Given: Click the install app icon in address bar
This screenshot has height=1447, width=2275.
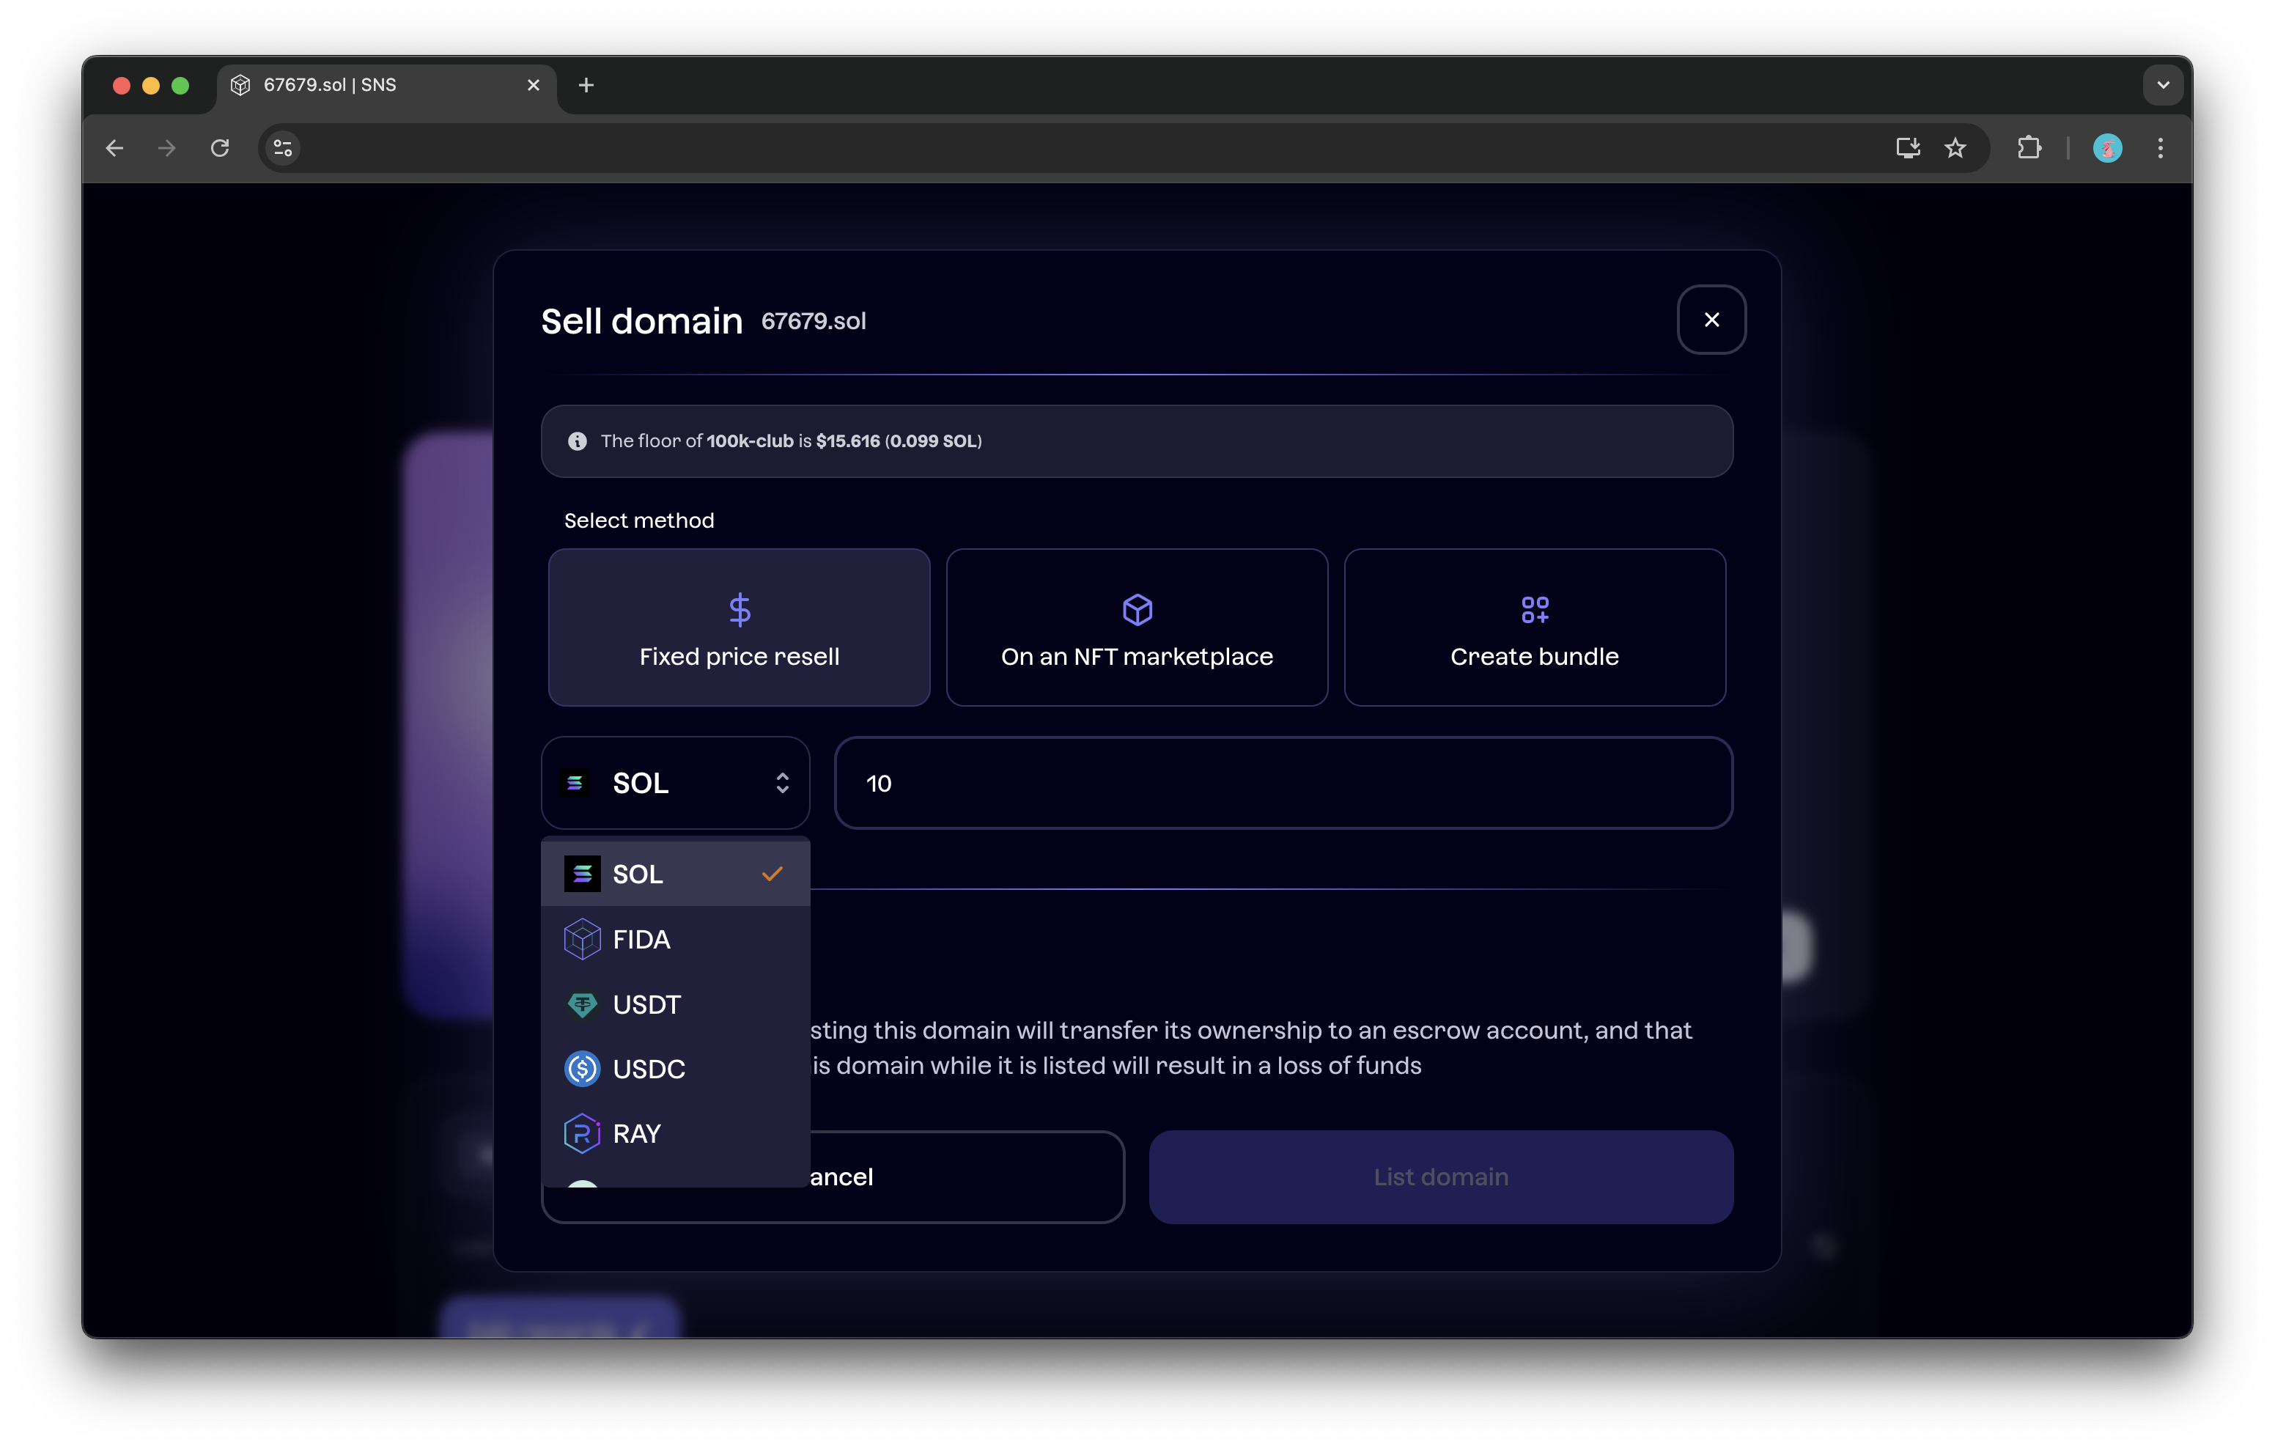Looking at the screenshot, I should tap(1908, 148).
